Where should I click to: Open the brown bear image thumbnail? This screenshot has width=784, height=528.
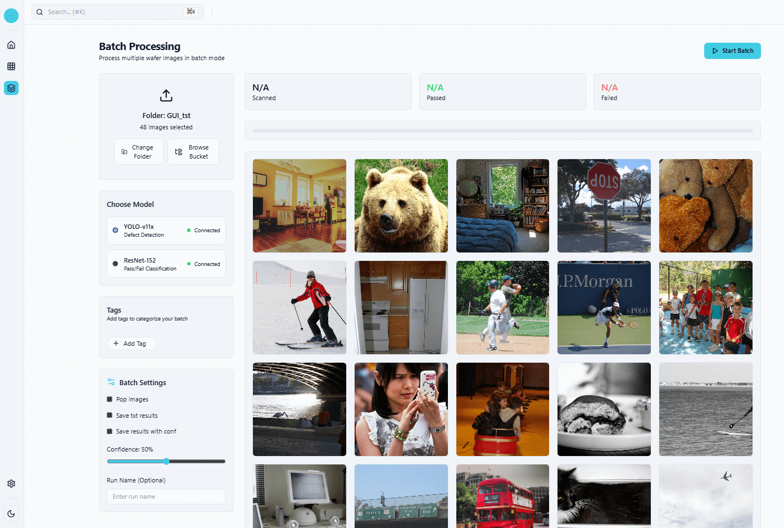click(401, 206)
